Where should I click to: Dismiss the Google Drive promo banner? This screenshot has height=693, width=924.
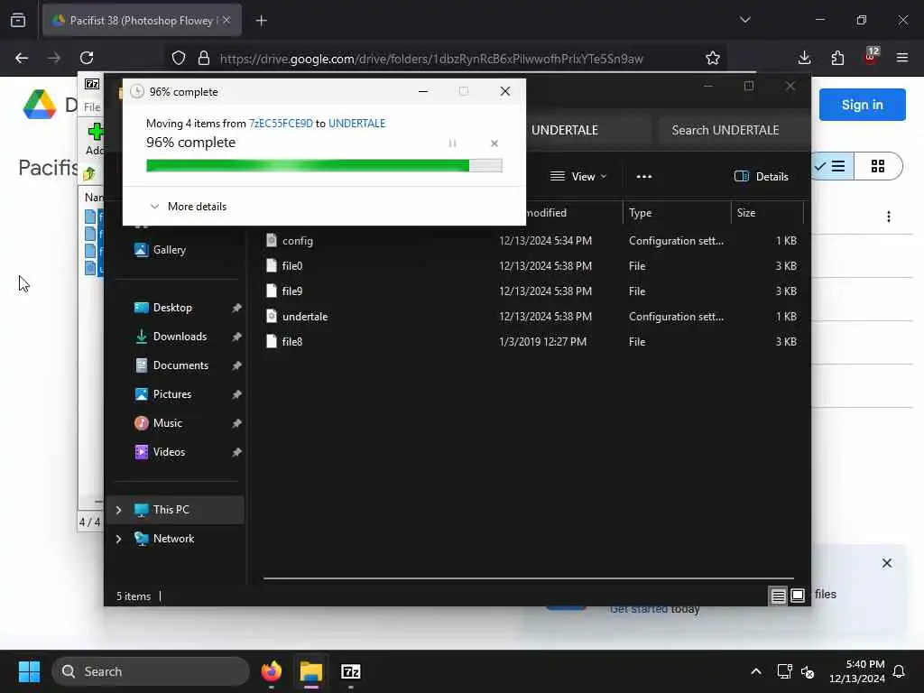(x=886, y=563)
